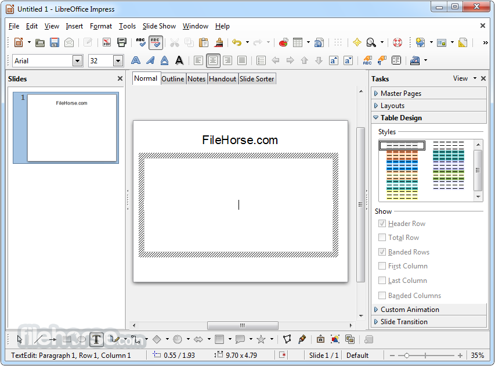Viewport: 495px width, 366px height.
Task: Click the zoom in plus button
Action: click(x=460, y=356)
